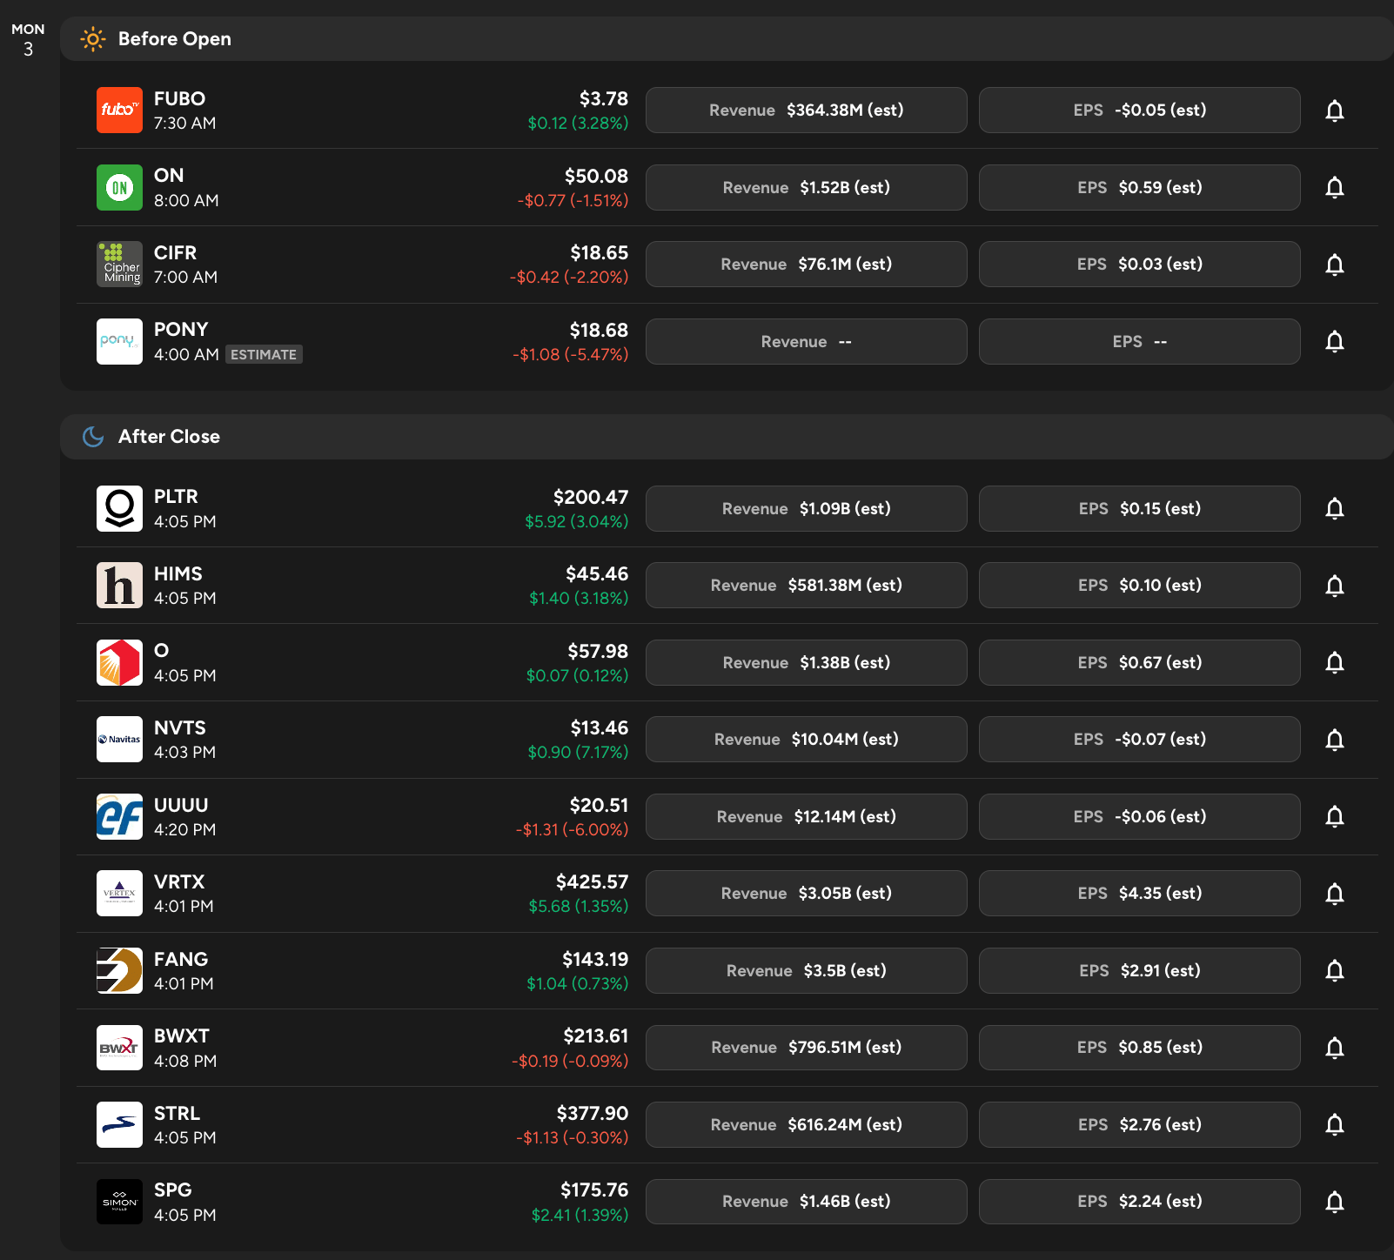Viewport: 1394px width, 1260px height.
Task: Click the UUUU ticker name
Action: pyautogui.click(x=181, y=805)
